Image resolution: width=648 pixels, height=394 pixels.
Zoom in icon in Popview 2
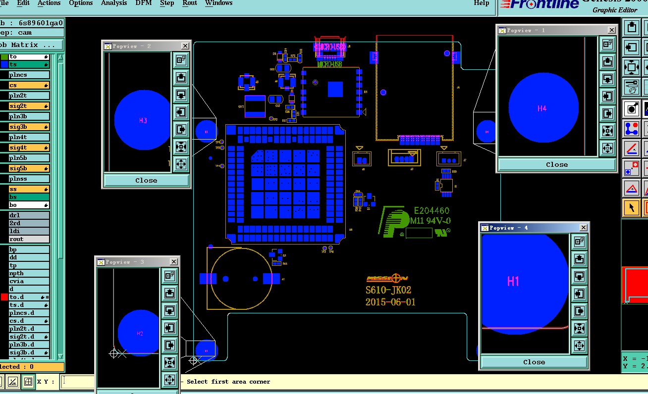click(x=181, y=147)
